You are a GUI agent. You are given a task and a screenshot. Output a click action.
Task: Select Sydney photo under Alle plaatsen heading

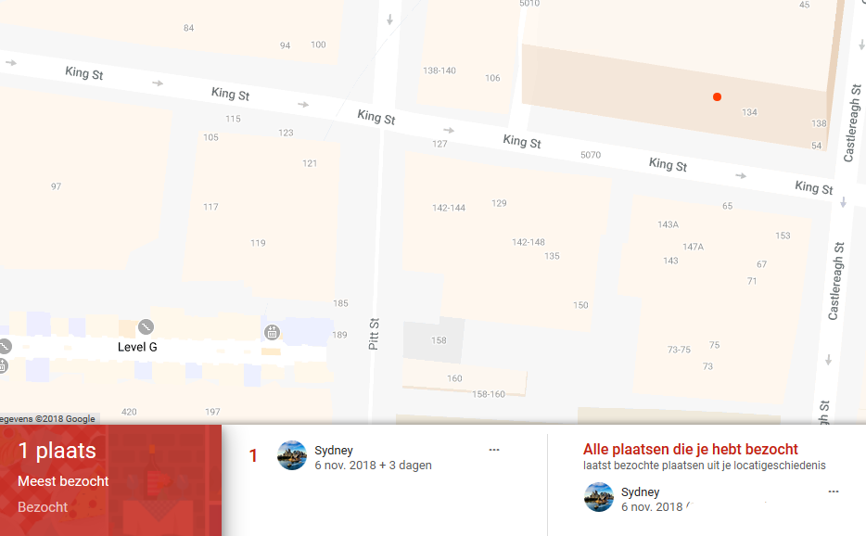pyautogui.click(x=599, y=497)
